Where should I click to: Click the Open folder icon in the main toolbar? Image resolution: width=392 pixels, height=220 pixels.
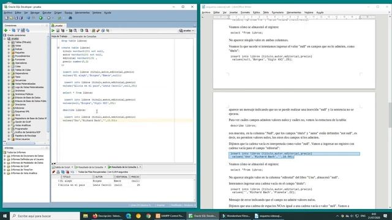tap(12, 18)
